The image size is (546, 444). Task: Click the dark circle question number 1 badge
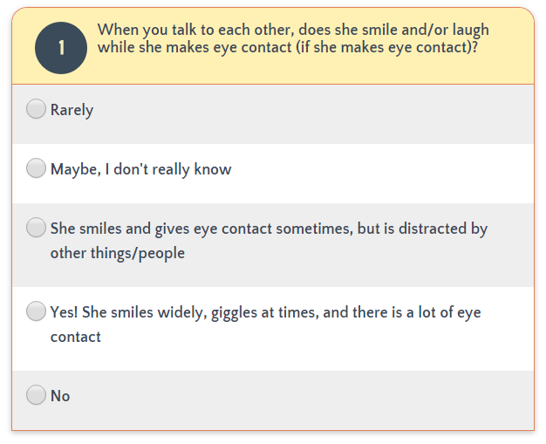tap(61, 48)
